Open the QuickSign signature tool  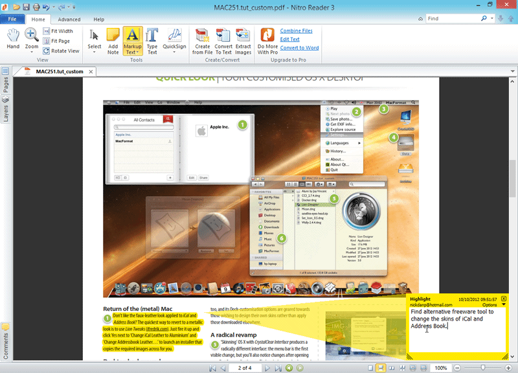(174, 38)
